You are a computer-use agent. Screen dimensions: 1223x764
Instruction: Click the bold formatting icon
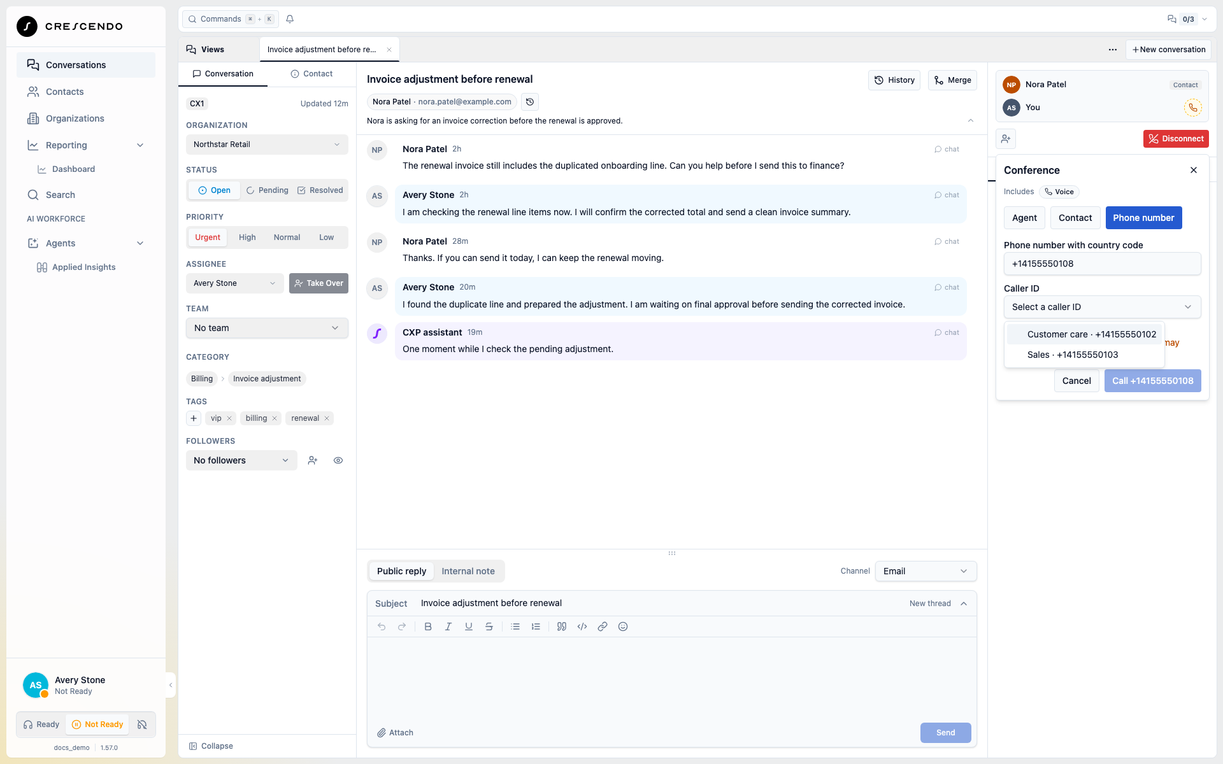point(428,626)
